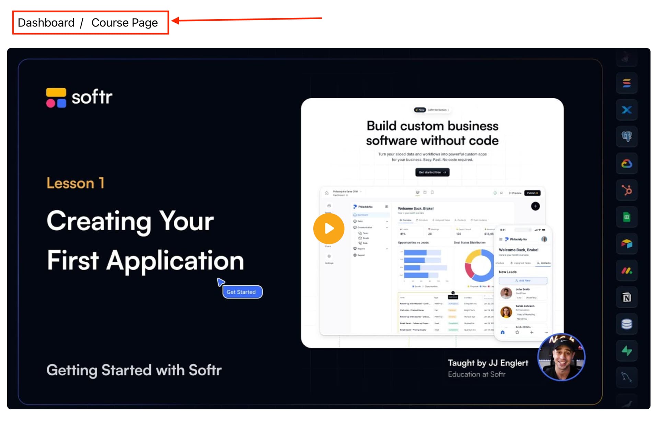The height and width of the screenshot is (421, 659).
Task: Go to Dashboard via breadcrumb
Action: tap(46, 23)
